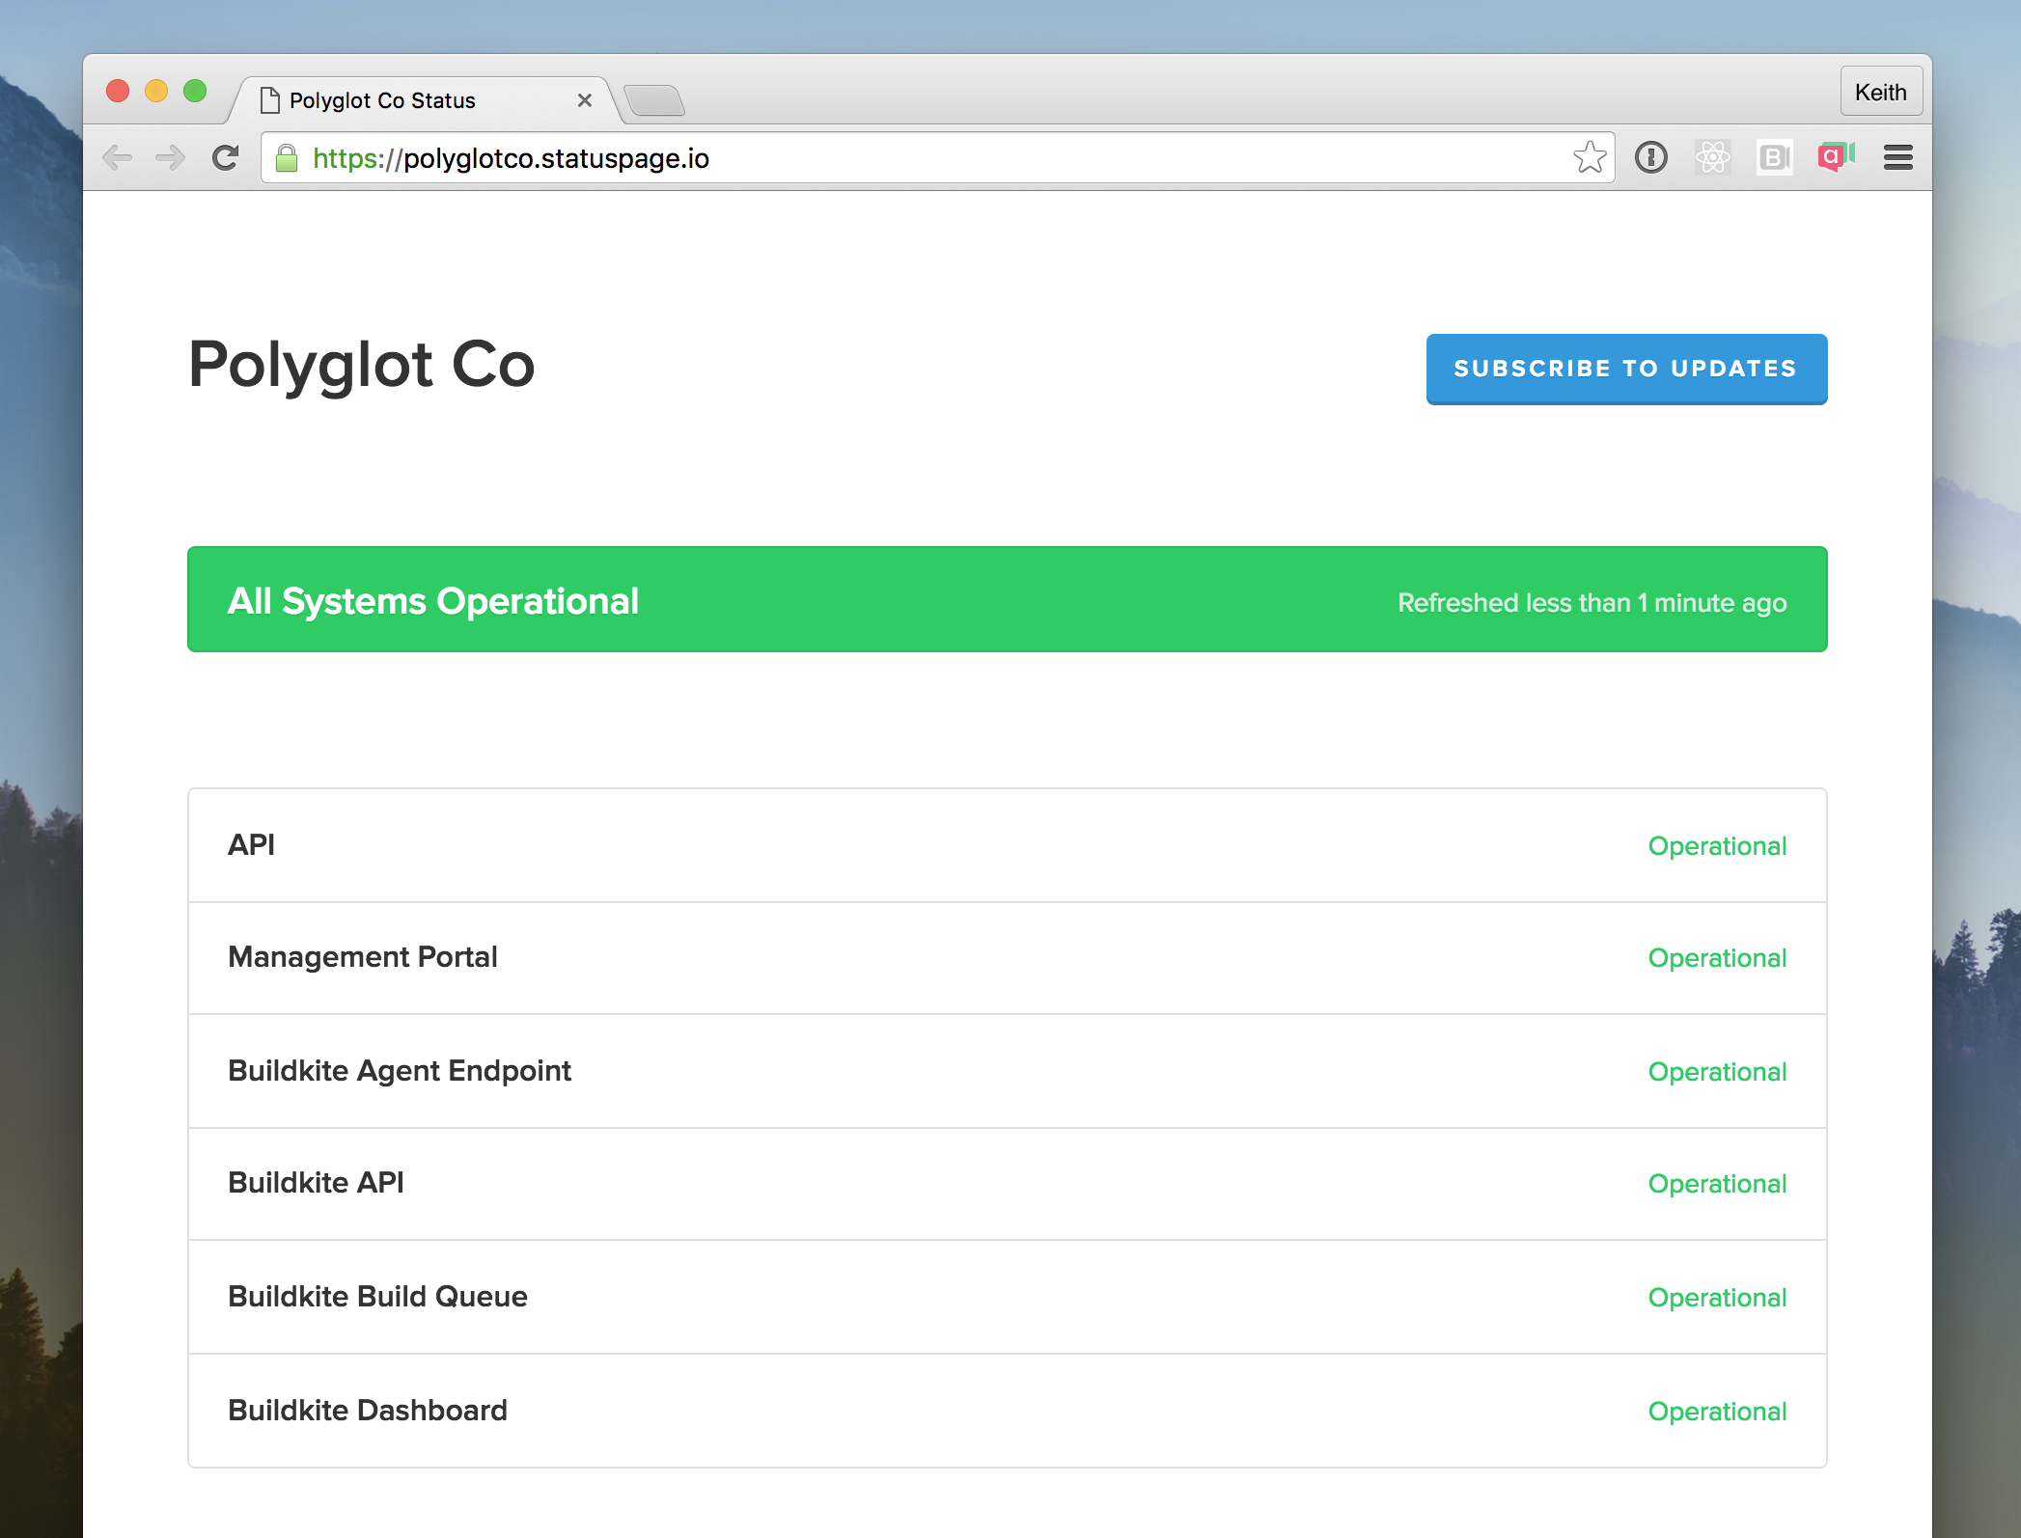This screenshot has height=1538, width=2021.
Task: Open the Keith profile menu
Action: [1880, 91]
